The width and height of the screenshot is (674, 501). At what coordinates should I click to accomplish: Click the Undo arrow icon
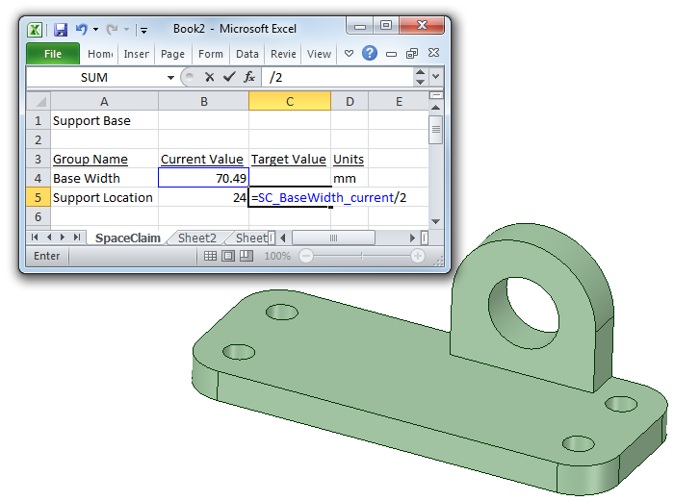point(81,29)
